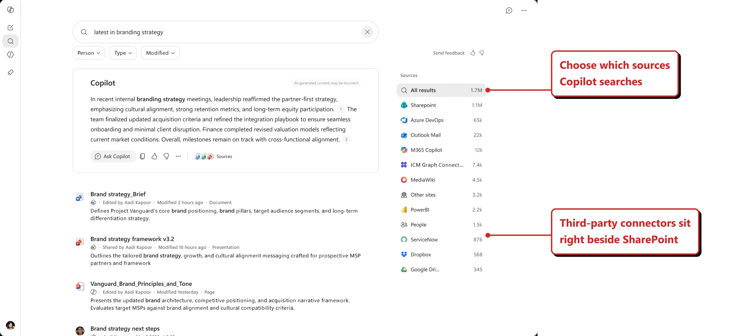The width and height of the screenshot is (729, 336).
Task: Open Brand strategy_Brief document result
Action: point(118,194)
